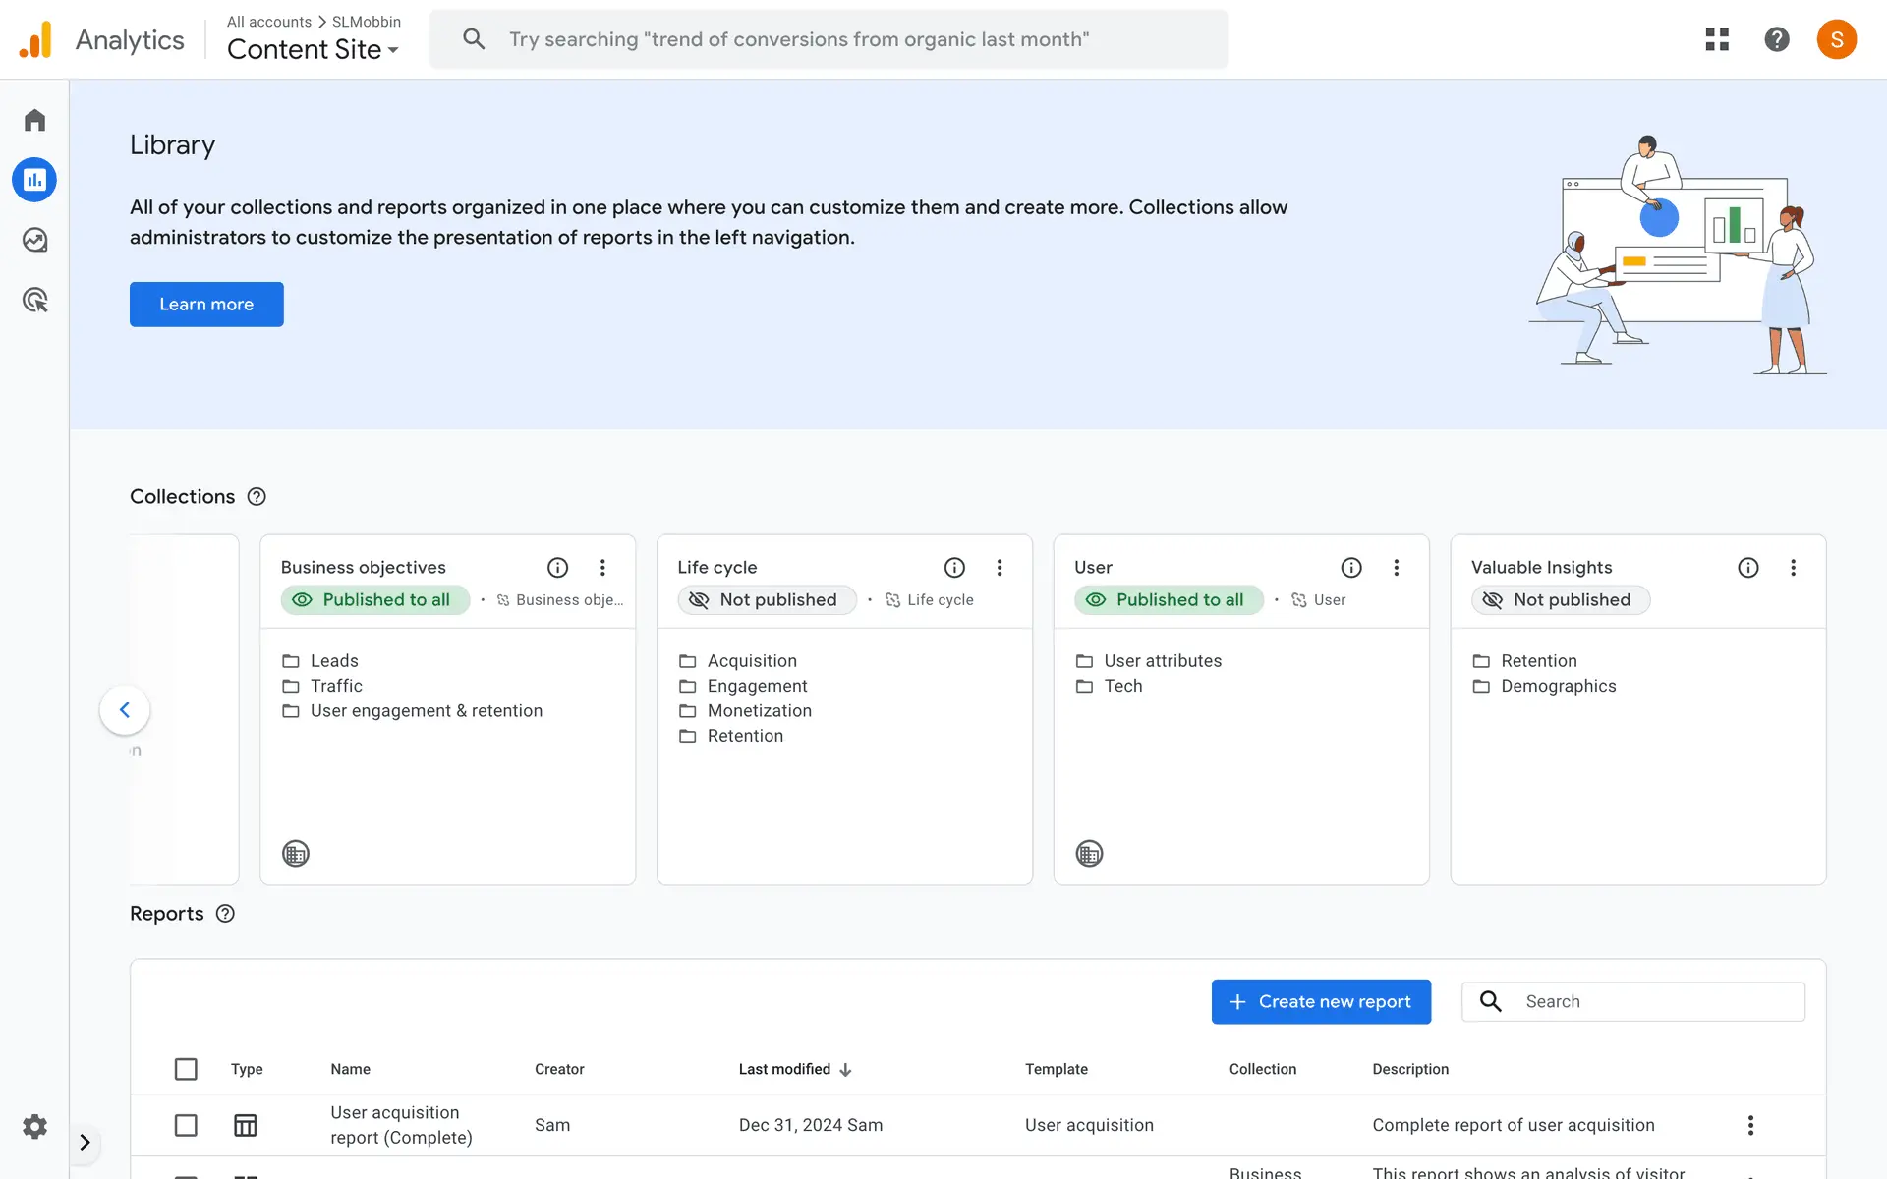Open Content Site property dropdown

(x=313, y=49)
